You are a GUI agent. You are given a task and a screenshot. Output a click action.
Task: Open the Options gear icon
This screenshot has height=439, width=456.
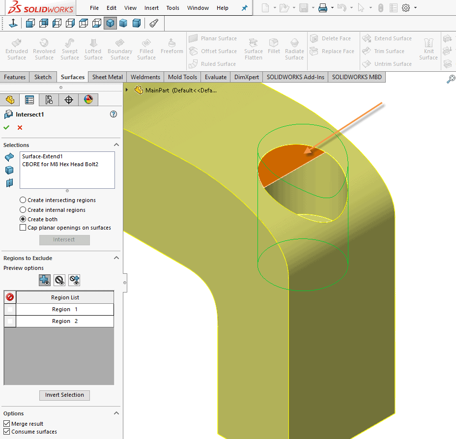click(406, 8)
